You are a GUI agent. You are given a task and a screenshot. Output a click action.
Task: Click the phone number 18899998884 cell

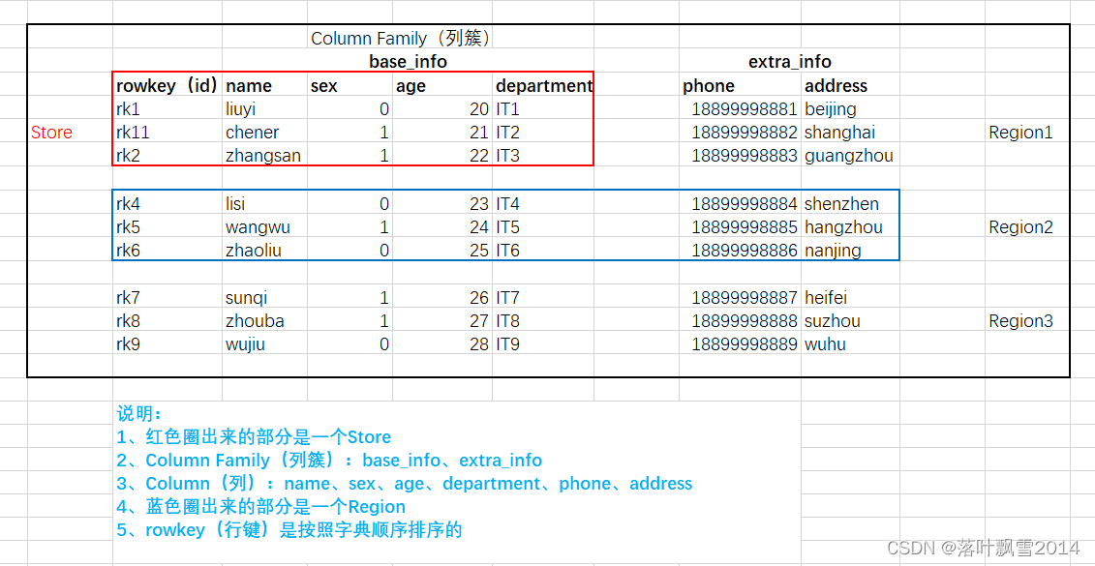tap(745, 203)
